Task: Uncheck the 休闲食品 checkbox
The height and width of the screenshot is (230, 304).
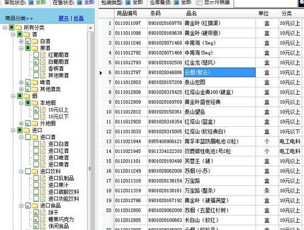Action: coord(36,226)
